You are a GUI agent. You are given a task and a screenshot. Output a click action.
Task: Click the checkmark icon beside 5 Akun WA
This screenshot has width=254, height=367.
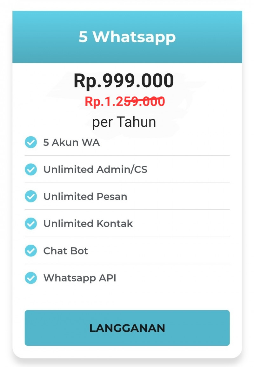tap(31, 142)
